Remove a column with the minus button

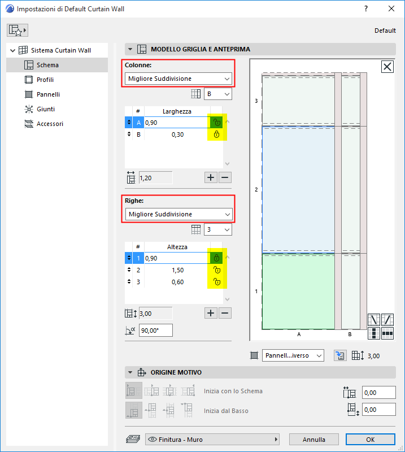coord(225,177)
